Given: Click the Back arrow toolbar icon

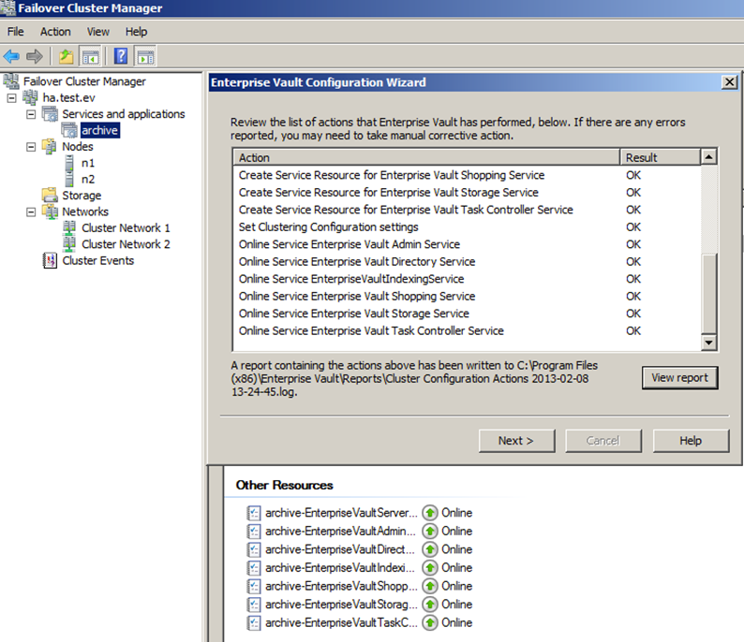Looking at the screenshot, I should [11, 56].
